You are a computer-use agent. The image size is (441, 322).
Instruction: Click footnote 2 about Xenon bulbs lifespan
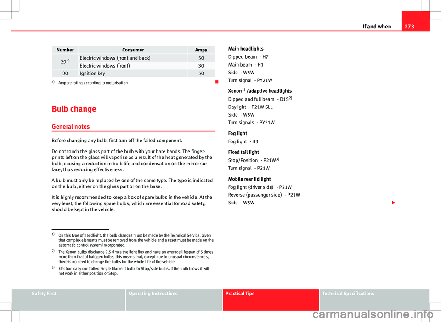[x=132, y=257]
